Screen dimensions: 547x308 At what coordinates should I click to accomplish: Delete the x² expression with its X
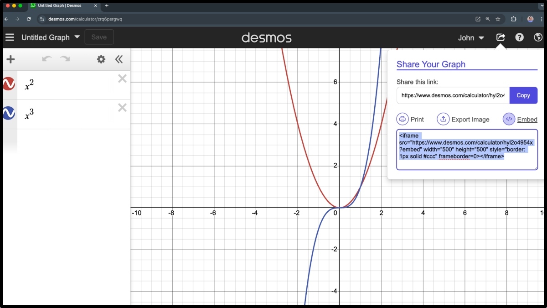(x=122, y=78)
